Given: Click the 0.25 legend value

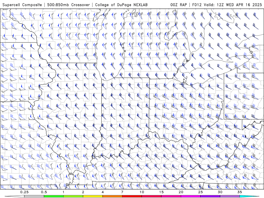Looking at the screenshot, I should (24, 192).
